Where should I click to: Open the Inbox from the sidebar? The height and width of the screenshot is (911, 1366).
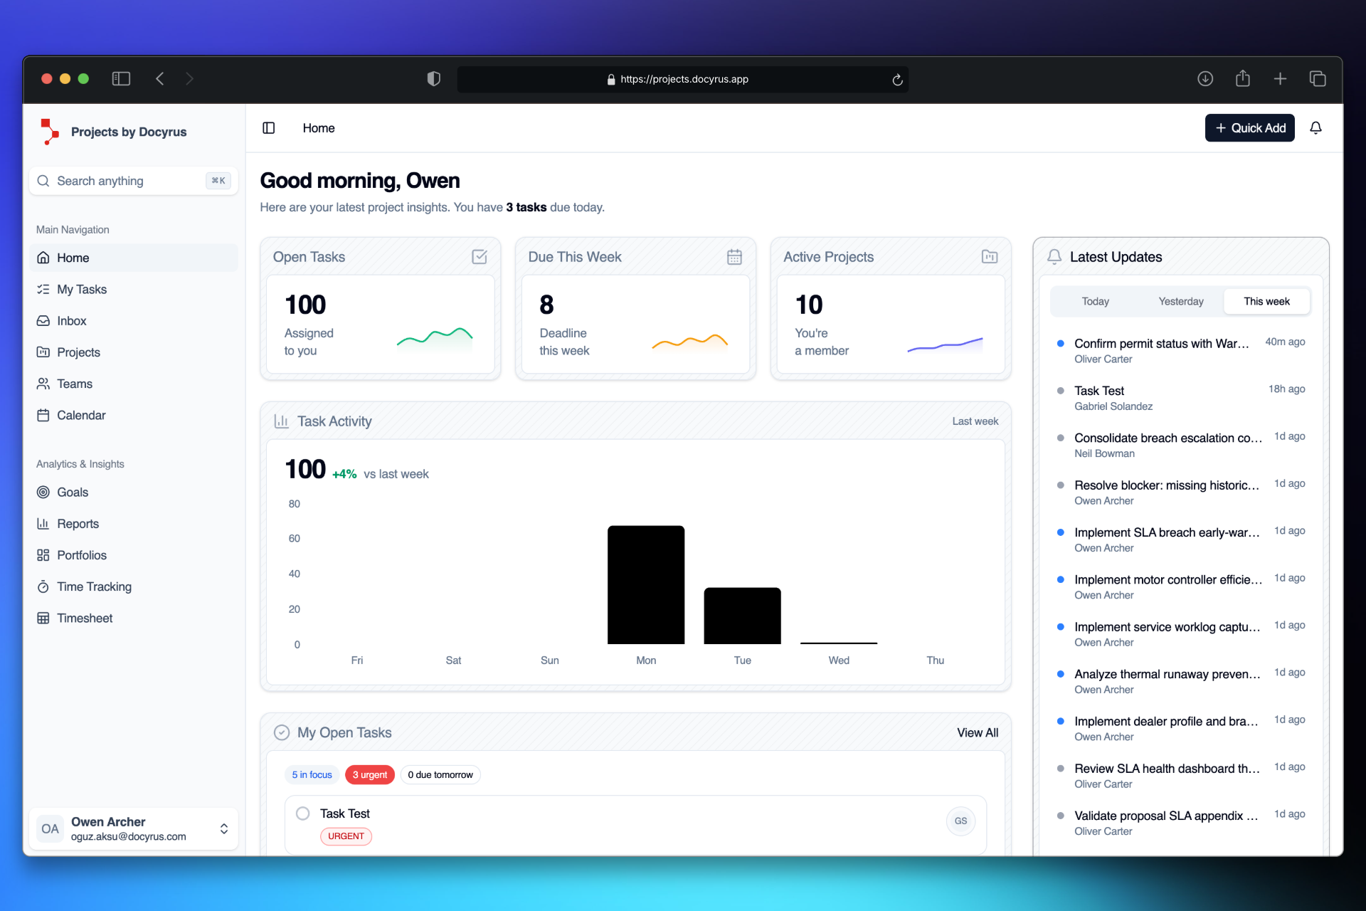pyautogui.click(x=71, y=320)
